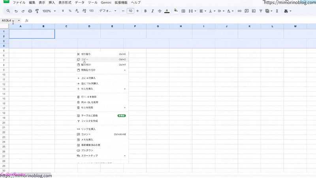The height and width of the screenshot is (178, 316).
Task: Open text wrapping dropdown
Action: 221,11
